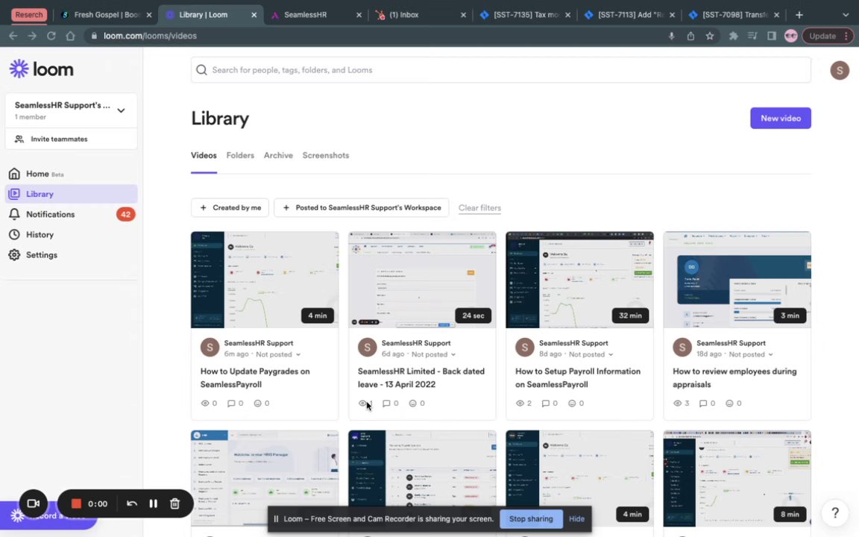Switch to Screenshots tab
The width and height of the screenshot is (859, 537).
point(325,156)
